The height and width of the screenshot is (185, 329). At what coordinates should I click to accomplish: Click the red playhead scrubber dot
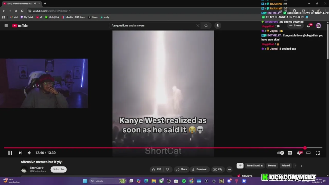305,148
